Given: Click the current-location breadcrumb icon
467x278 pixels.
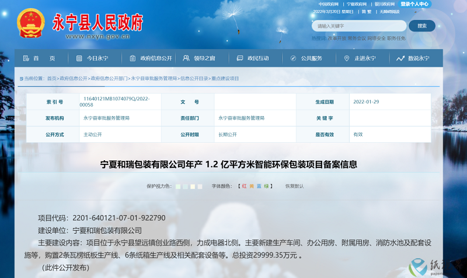Looking at the screenshot, I should pos(22,79).
